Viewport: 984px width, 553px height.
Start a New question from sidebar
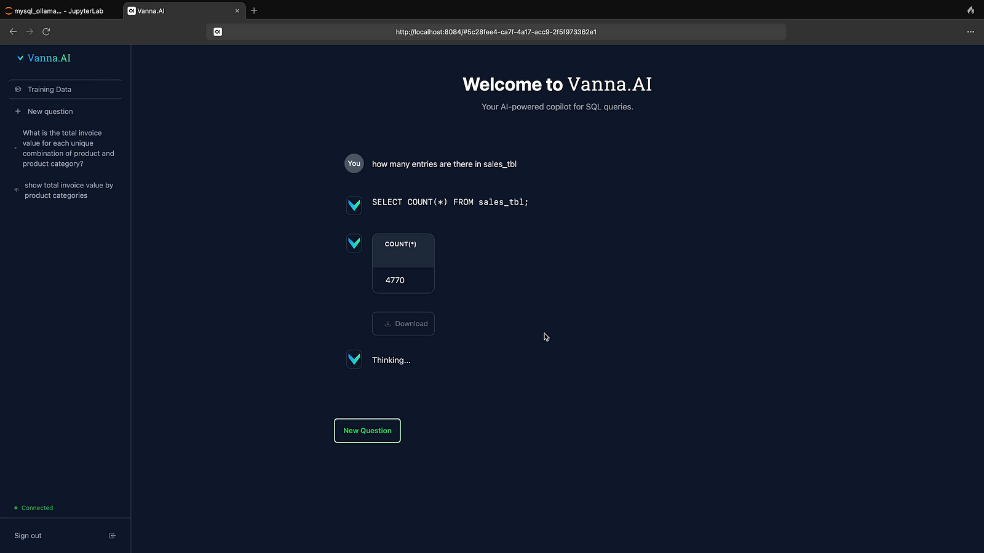(x=50, y=112)
